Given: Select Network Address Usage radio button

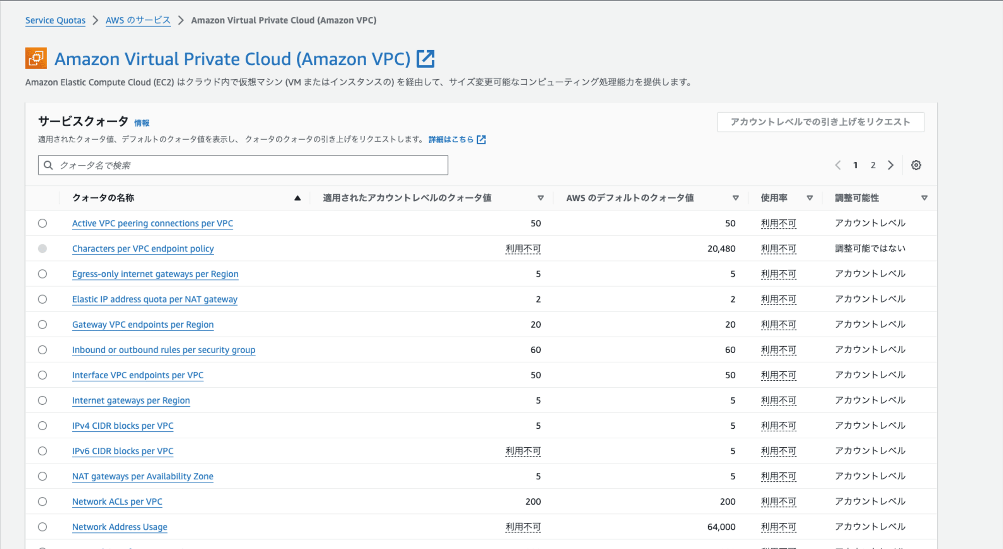Looking at the screenshot, I should (43, 527).
